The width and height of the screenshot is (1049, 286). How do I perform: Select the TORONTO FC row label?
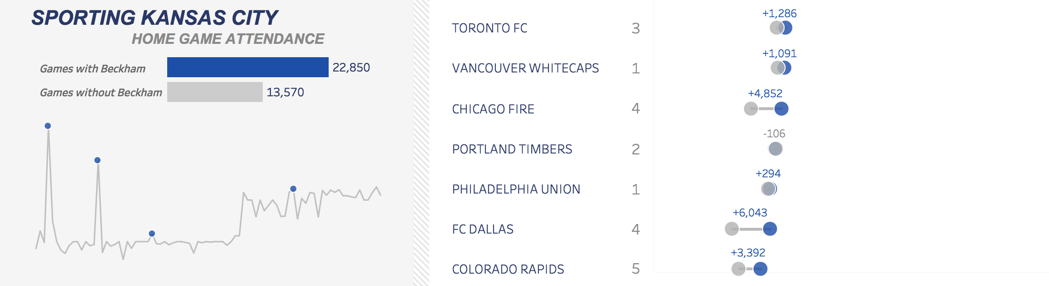click(490, 28)
